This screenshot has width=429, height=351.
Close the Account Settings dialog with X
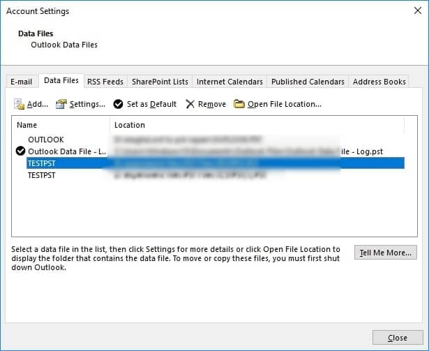[x=418, y=10]
